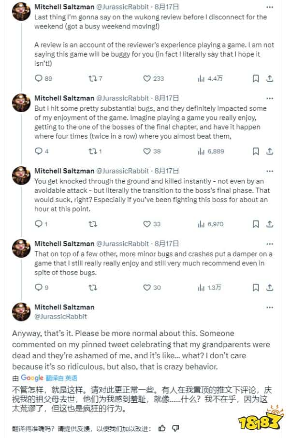Bookmark the tweet with 1.3万 views
Viewport: 290px width, 438px height.
pyautogui.click(x=256, y=287)
